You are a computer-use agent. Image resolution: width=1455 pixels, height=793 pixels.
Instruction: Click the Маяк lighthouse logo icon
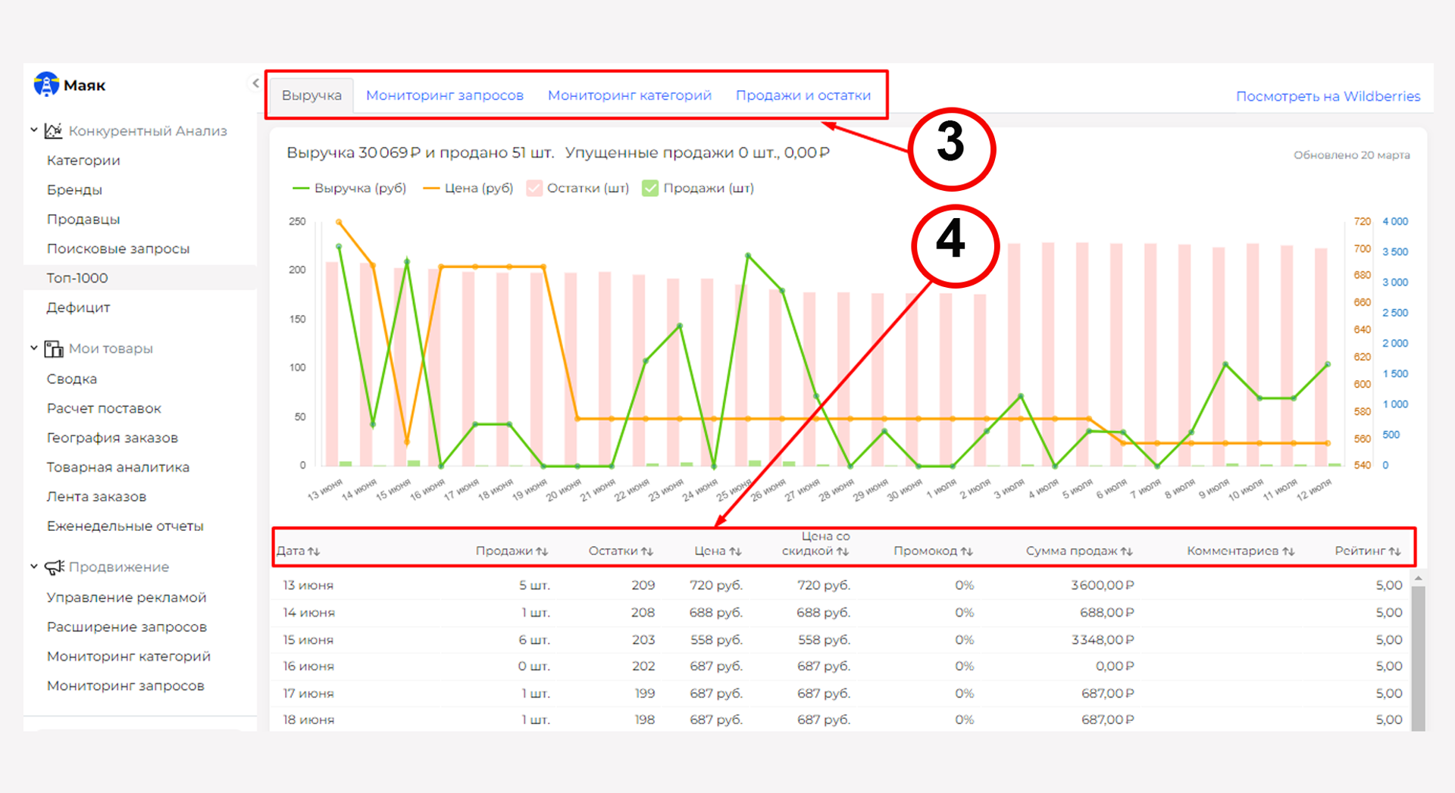(46, 85)
